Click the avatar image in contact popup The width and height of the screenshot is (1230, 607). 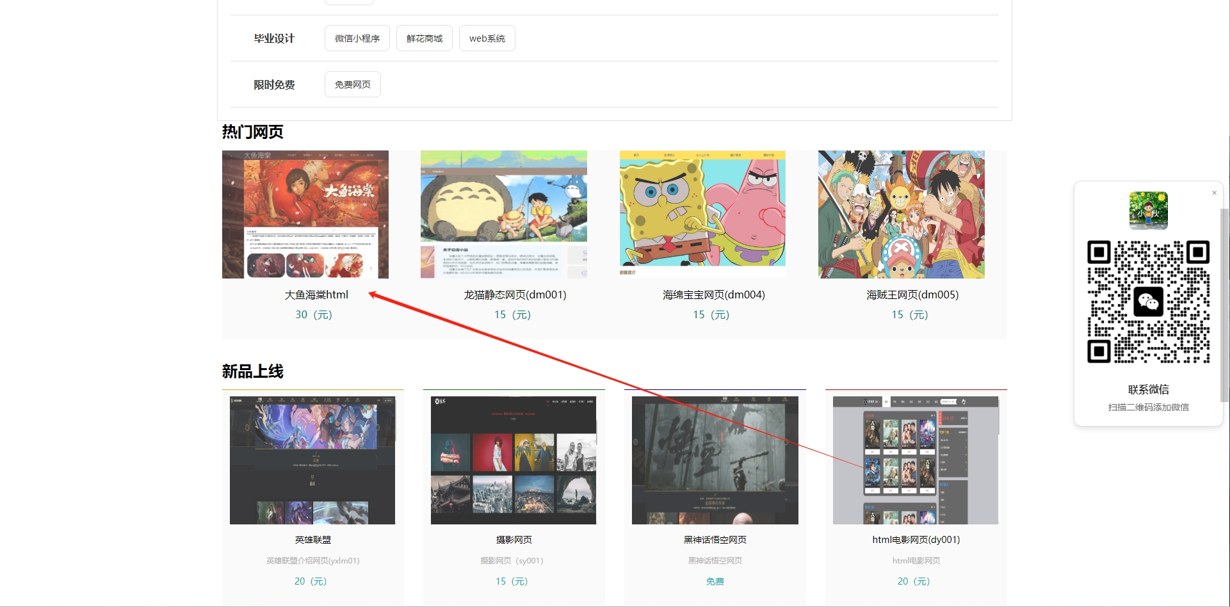click(1149, 211)
